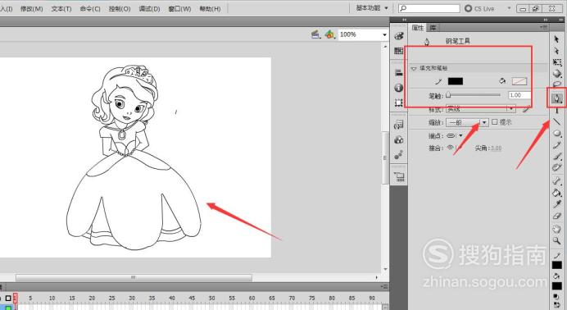Image resolution: width=567 pixels, height=310 pixels.
Task: Open the Code Snippets dock icon
Action: click(x=399, y=125)
